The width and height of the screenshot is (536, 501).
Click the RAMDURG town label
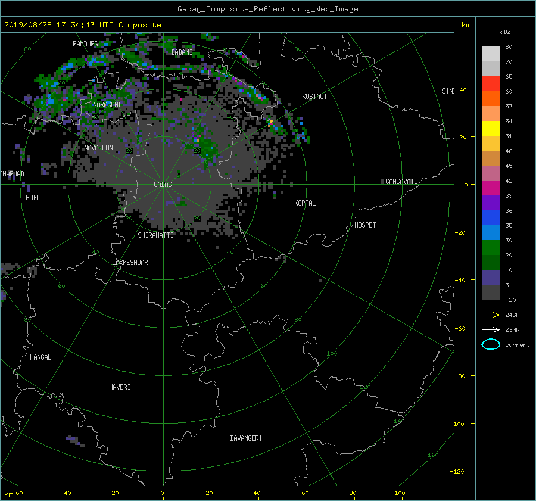[85, 44]
